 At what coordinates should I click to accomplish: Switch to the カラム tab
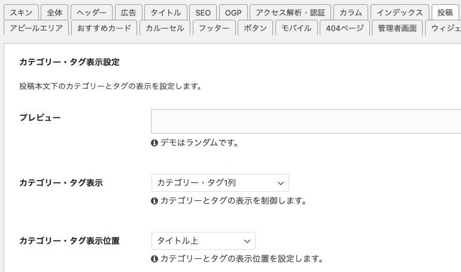coord(351,13)
